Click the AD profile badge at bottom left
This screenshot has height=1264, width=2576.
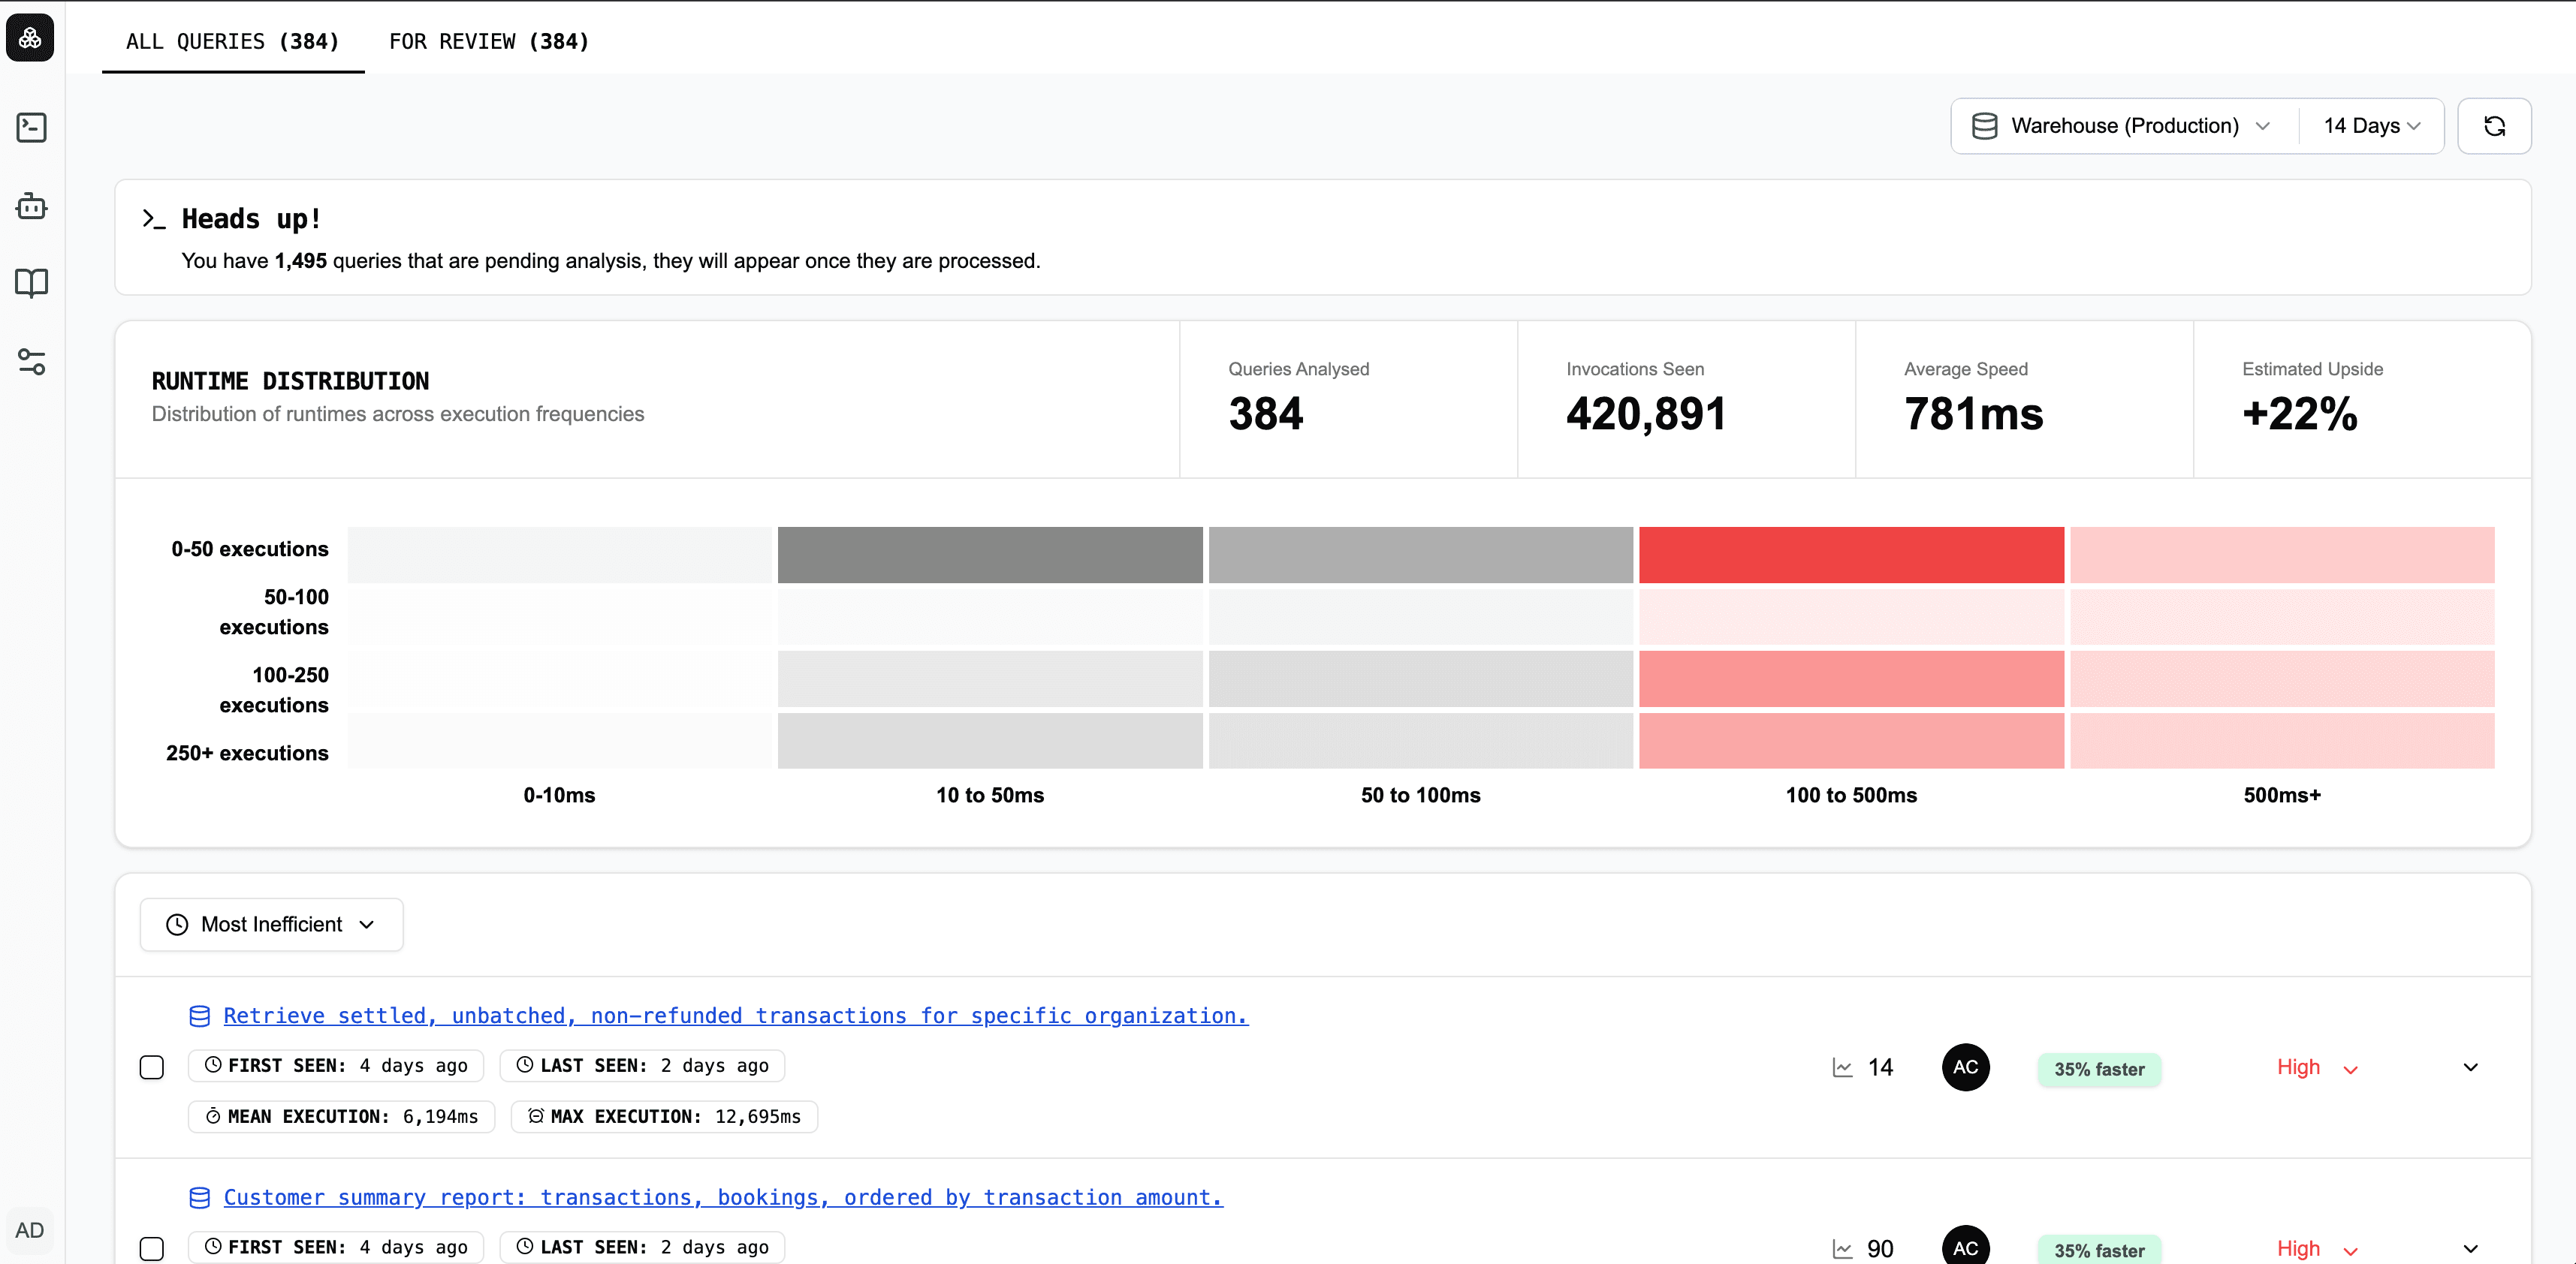coord(30,1230)
